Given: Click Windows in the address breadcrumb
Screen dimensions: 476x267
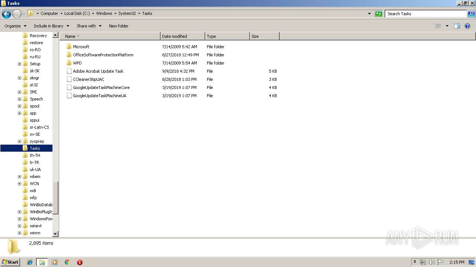Looking at the screenshot, I should tap(104, 13).
